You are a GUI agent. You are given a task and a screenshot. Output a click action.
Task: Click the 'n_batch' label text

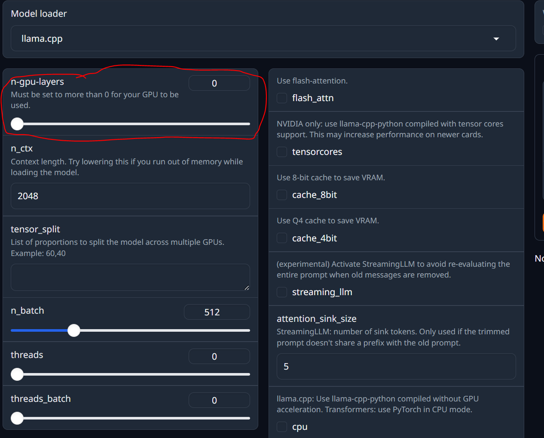[28, 311]
